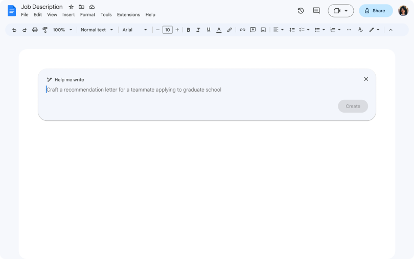Screen dimensions: 414x259
Task: Toggle bold formatting
Action: [x=188, y=30]
